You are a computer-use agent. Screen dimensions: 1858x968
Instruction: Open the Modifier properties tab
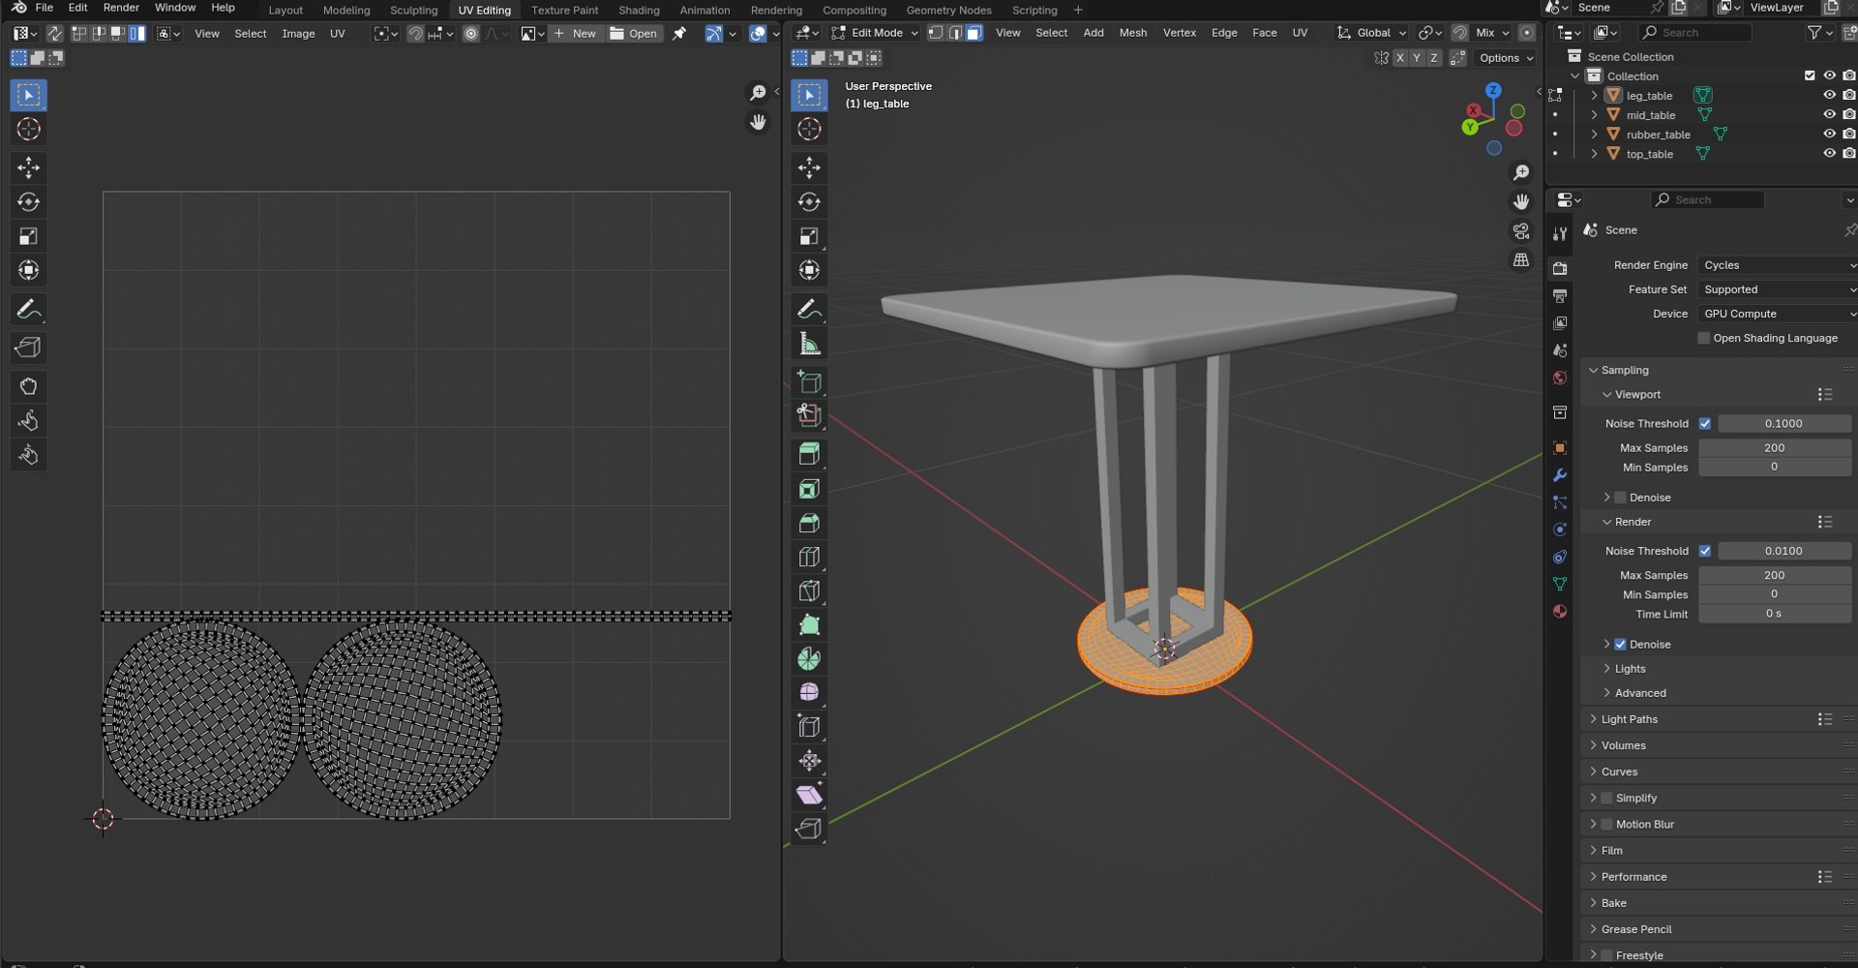[x=1560, y=475]
